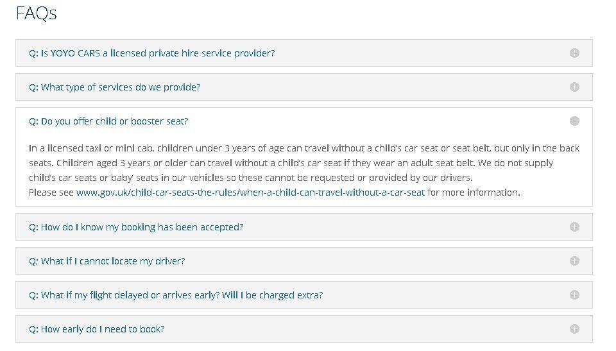Screen dimensions: 616x351
Task: Click minus icon on child seat question
Action: pyautogui.click(x=574, y=121)
